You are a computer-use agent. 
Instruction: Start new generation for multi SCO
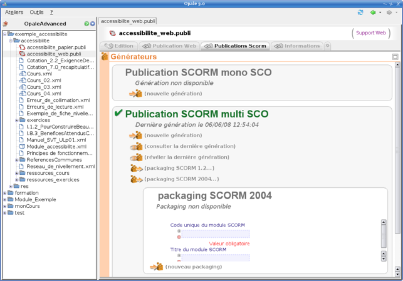[173, 136]
